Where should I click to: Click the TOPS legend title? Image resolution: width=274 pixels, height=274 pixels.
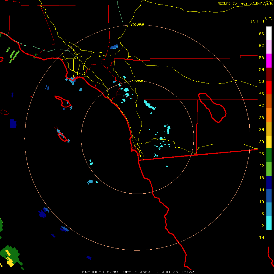[x=268, y=18]
